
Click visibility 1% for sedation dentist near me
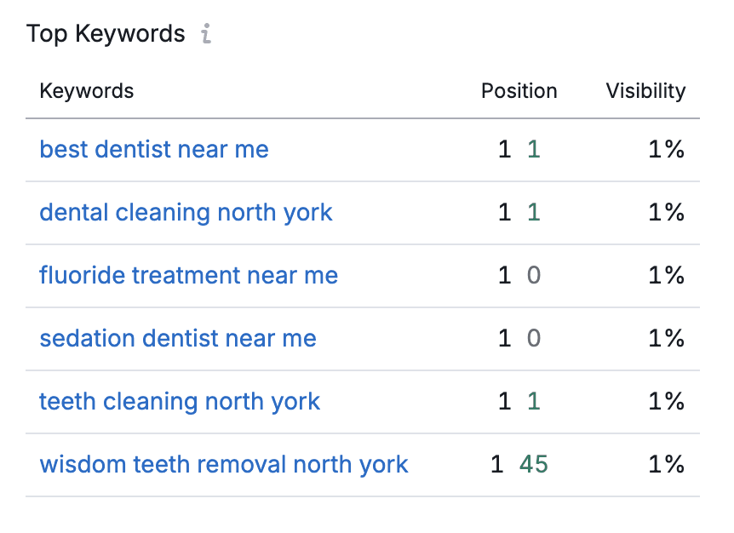pos(667,338)
